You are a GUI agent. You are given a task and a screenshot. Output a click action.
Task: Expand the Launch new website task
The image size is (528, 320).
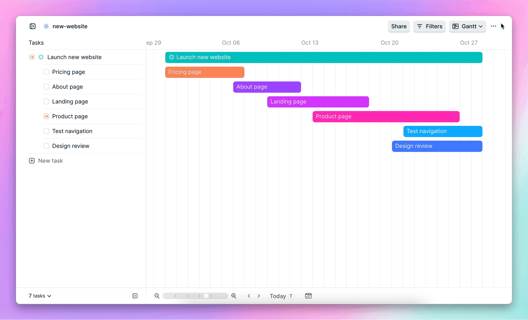[32, 57]
